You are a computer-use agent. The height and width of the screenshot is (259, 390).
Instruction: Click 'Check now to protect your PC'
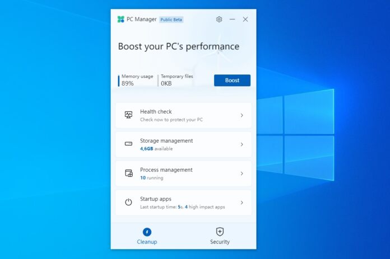171,120
